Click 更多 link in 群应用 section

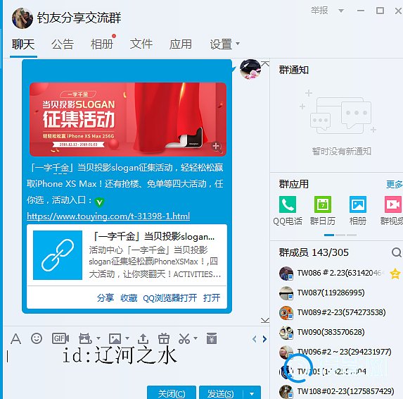[395, 184]
